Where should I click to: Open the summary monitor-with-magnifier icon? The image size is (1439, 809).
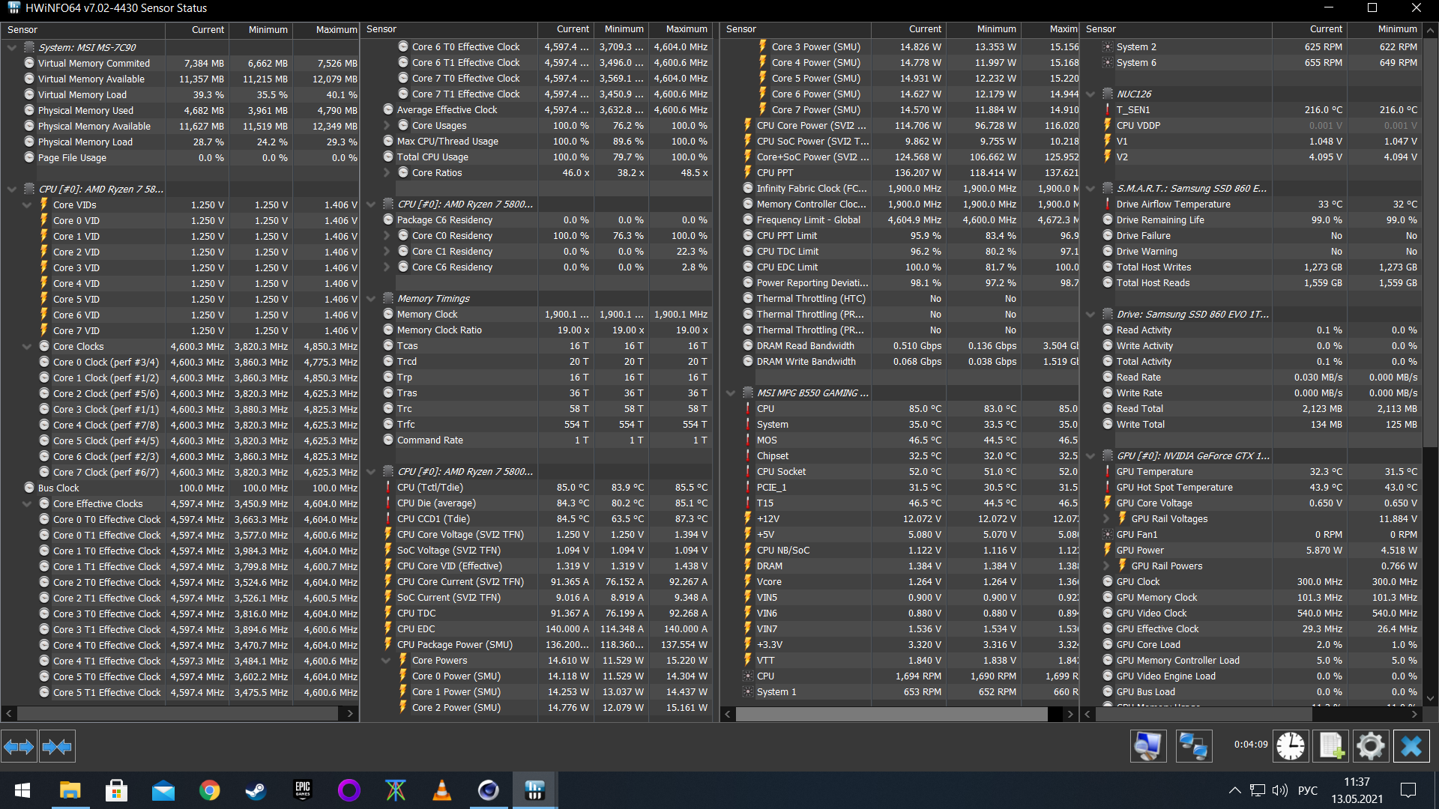1147,746
